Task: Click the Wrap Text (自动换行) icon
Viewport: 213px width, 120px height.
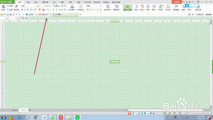Action: pyautogui.click(x=81, y=6)
